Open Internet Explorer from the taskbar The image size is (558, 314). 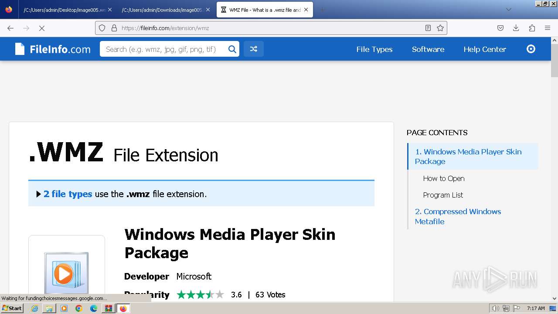pos(34,308)
